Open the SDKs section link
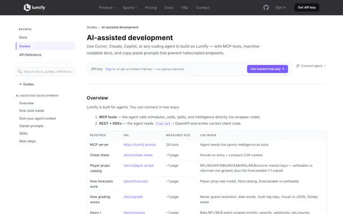 tap(24, 133)
